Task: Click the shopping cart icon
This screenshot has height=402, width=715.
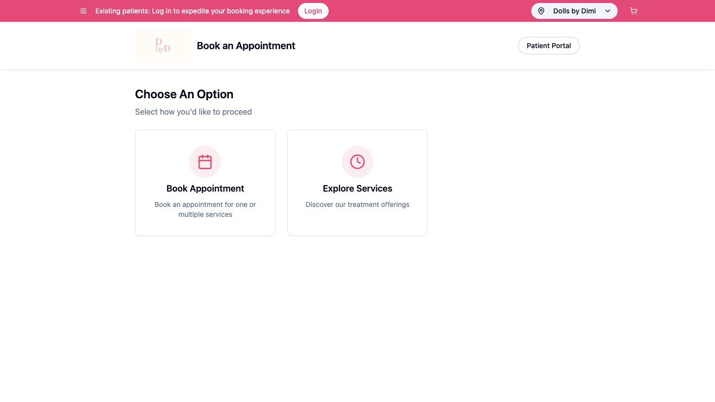Action: [x=633, y=11]
